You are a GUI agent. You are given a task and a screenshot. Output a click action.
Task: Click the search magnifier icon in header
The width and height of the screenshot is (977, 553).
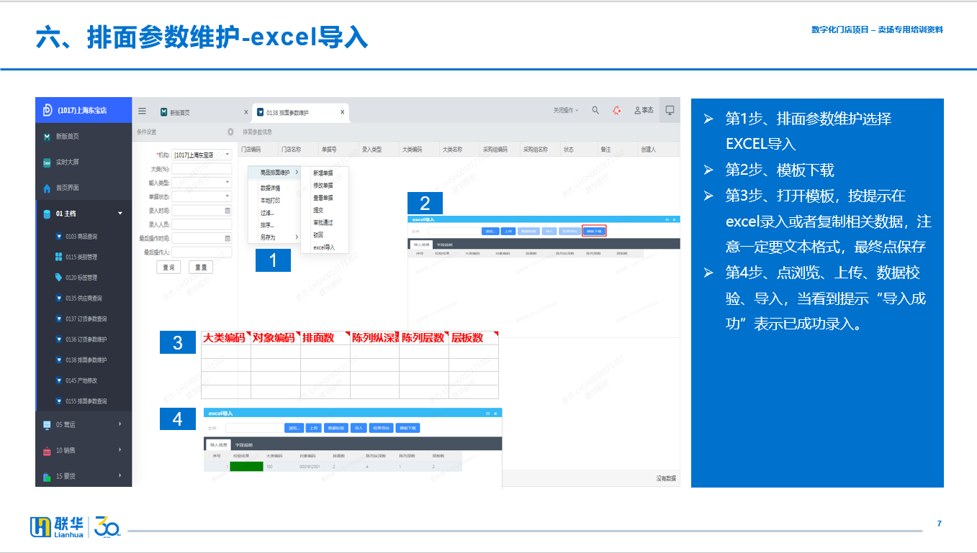click(595, 111)
